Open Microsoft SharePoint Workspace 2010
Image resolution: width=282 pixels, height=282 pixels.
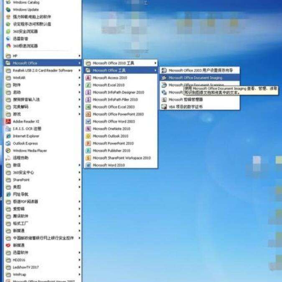coord(121,158)
